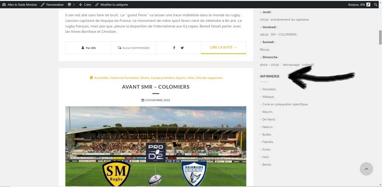Click the JEN user avatar icon
Screen dimensions: 382x187
368,5
